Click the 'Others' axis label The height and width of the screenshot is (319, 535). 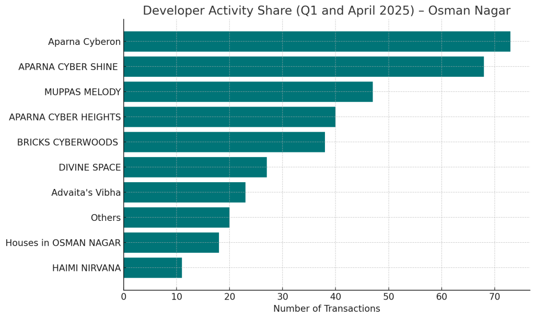(x=106, y=218)
